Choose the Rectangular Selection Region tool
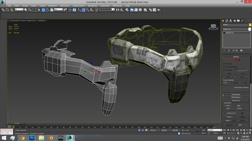Viewport: 252px width, 141px height. 34,10
